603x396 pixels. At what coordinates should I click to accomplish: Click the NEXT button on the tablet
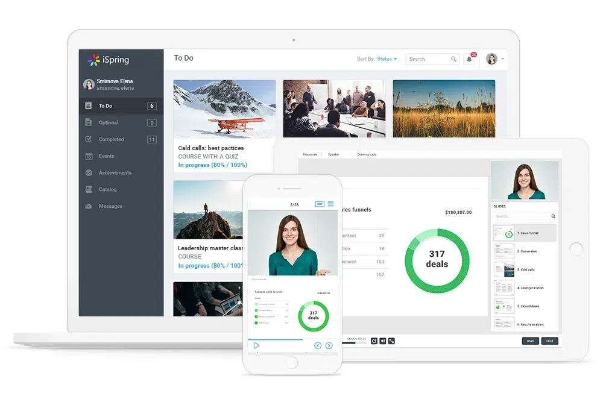pos(549,341)
